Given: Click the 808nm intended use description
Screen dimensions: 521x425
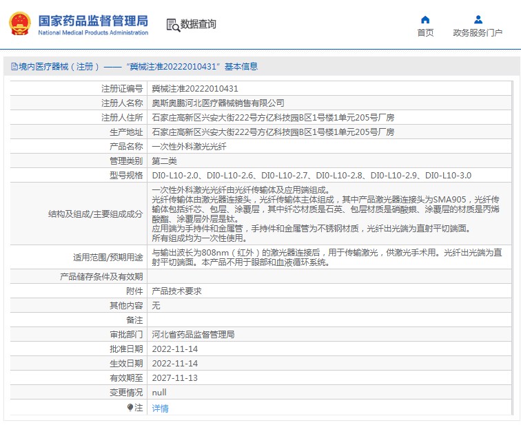Looking at the screenshot, I should point(327,258).
